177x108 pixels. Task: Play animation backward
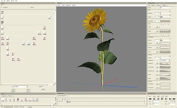(158, 99)
